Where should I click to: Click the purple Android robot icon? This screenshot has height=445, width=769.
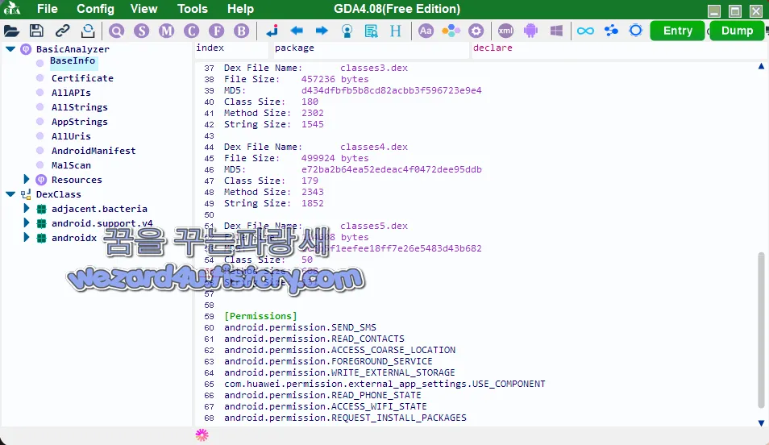pos(530,31)
